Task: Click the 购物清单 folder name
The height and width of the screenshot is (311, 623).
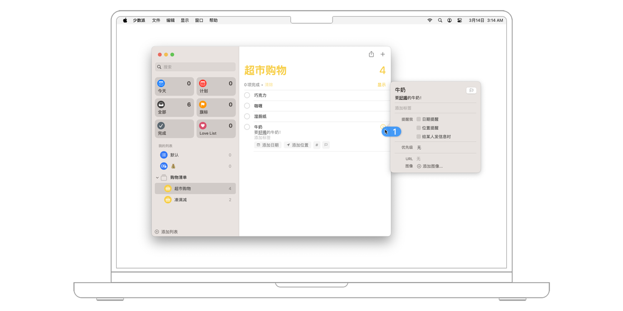Action: coord(179,177)
